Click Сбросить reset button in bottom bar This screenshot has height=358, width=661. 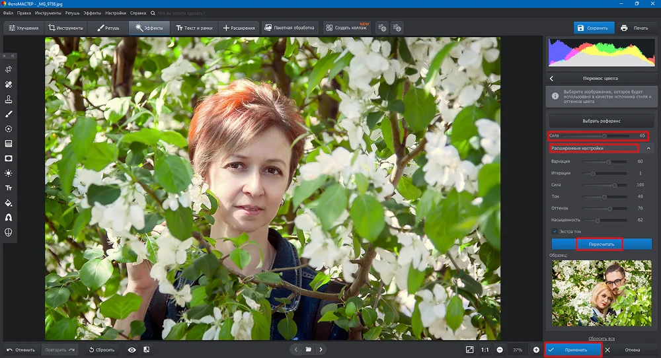click(102, 349)
